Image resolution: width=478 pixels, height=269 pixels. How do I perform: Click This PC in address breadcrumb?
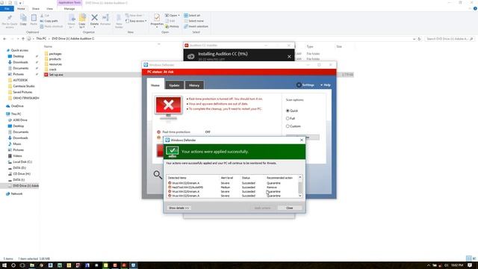click(41, 39)
